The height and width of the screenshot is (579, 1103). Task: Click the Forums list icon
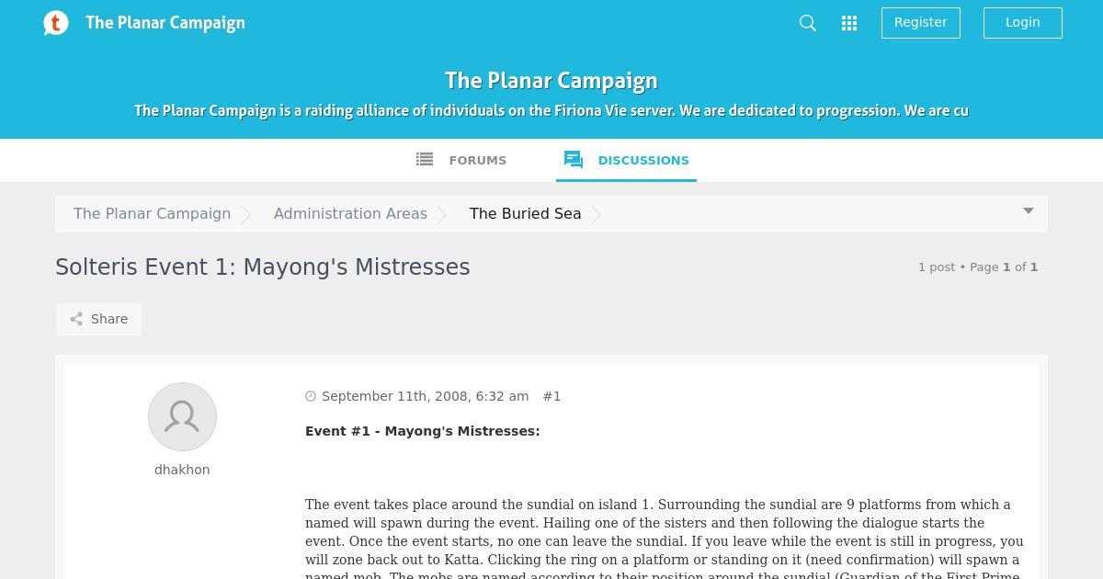pos(425,159)
